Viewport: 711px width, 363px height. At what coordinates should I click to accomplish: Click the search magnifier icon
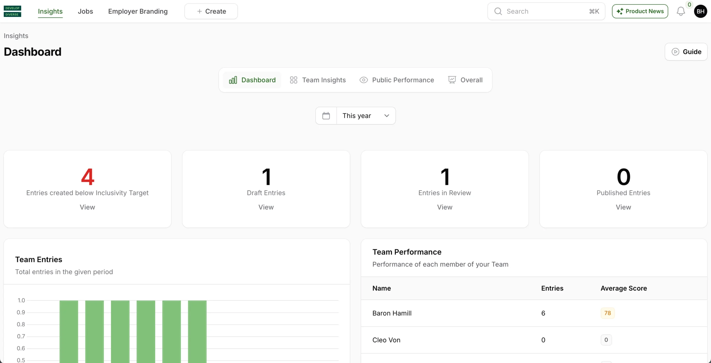(x=498, y=11)
